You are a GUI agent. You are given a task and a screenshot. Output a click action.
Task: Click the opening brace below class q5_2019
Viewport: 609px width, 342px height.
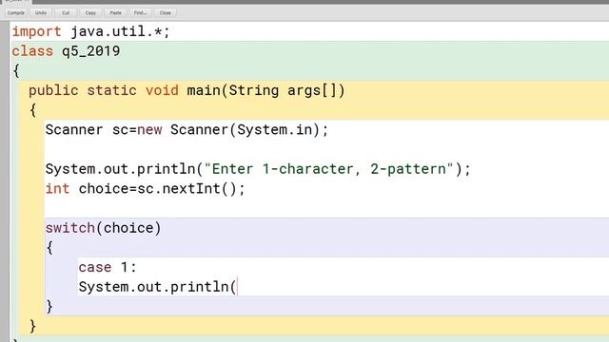coord(16,71)
